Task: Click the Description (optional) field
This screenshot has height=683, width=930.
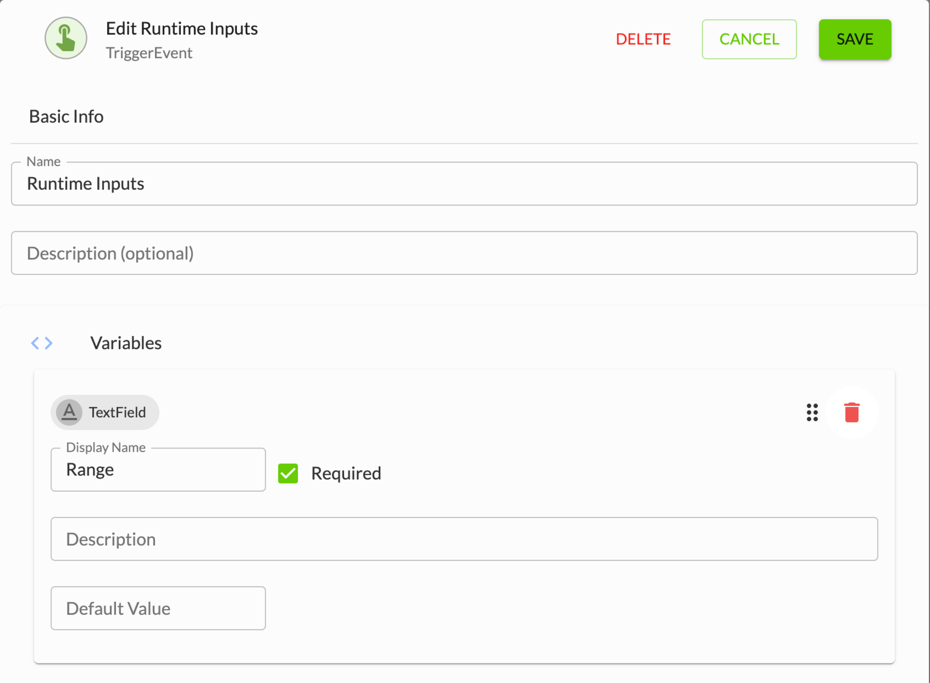Action: point(464,253)
